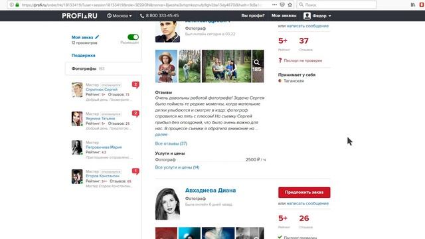425x239 pixels.
Task: Toggle the Размещен order switch
Action: (x=133, y=37)
